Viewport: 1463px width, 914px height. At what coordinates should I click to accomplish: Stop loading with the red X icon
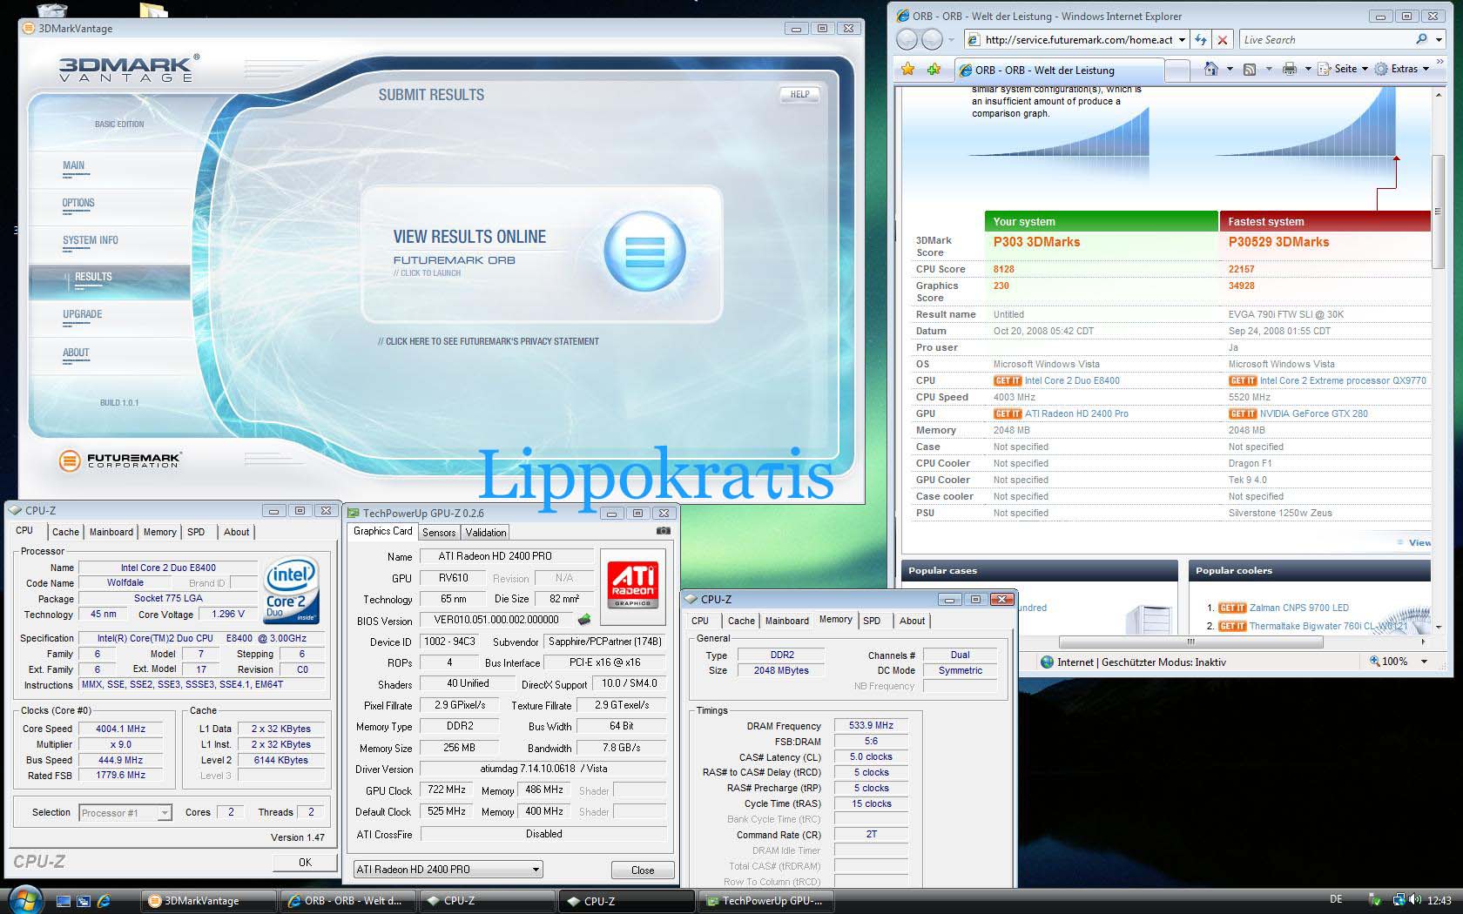pos(1223,40)
